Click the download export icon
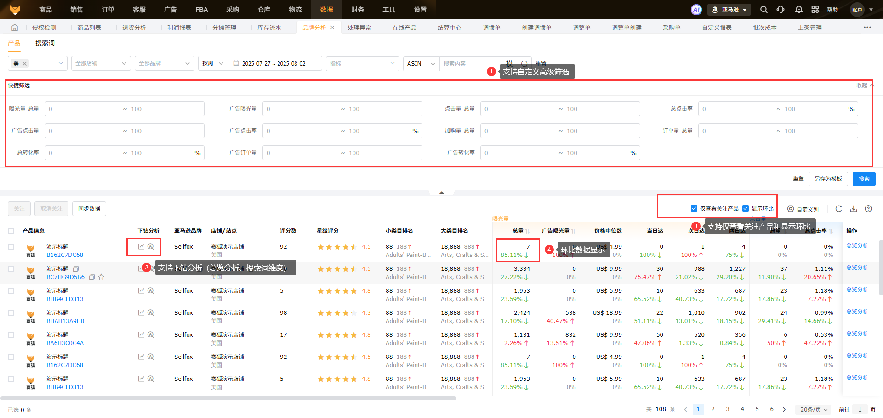883x418 pixels. (x=853, y=209)
